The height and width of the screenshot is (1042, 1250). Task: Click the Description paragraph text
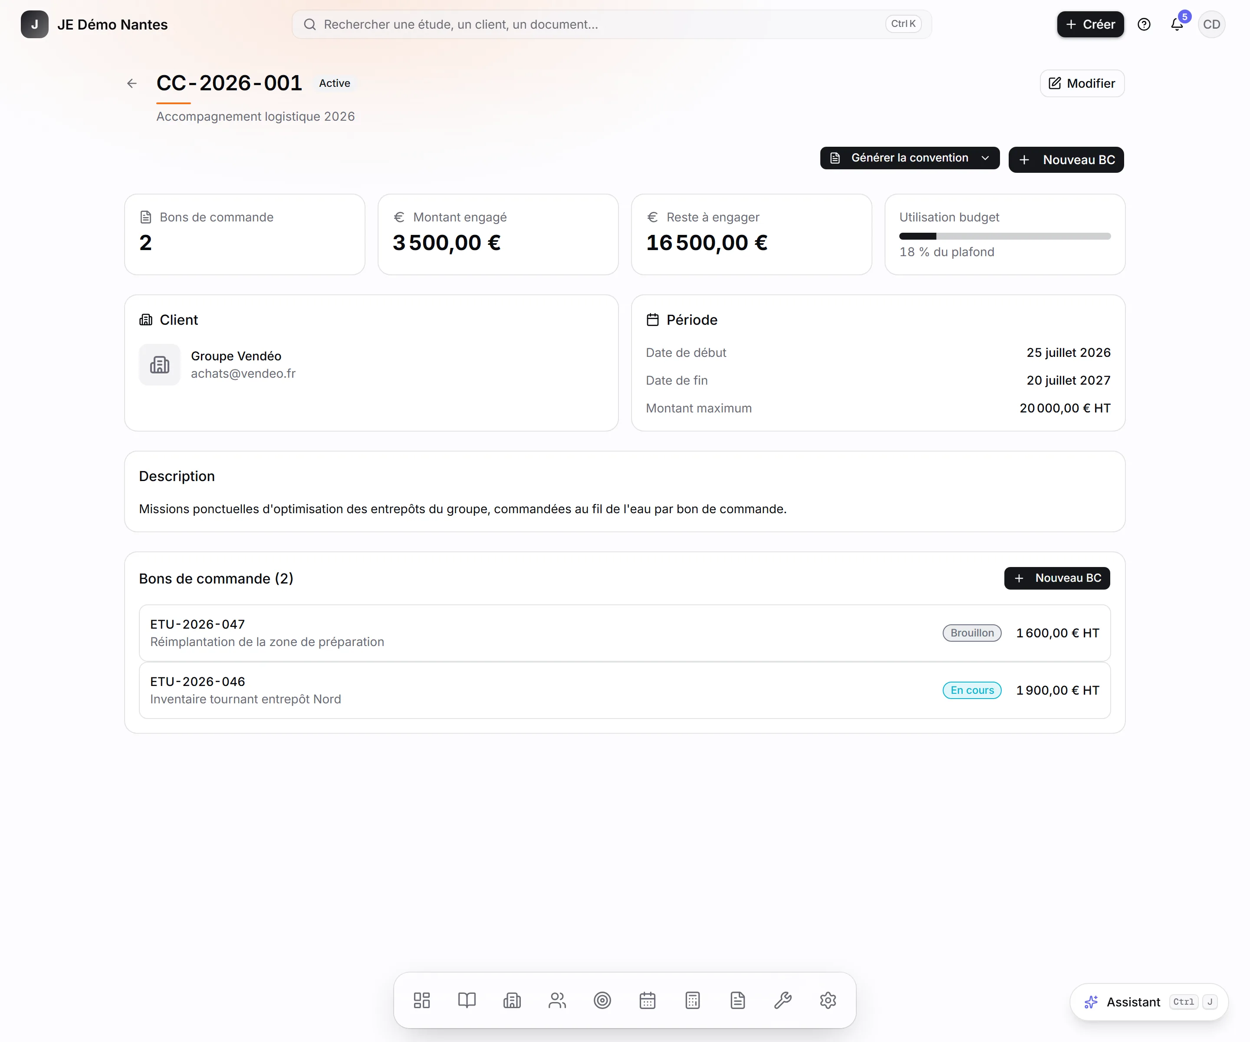463,509
